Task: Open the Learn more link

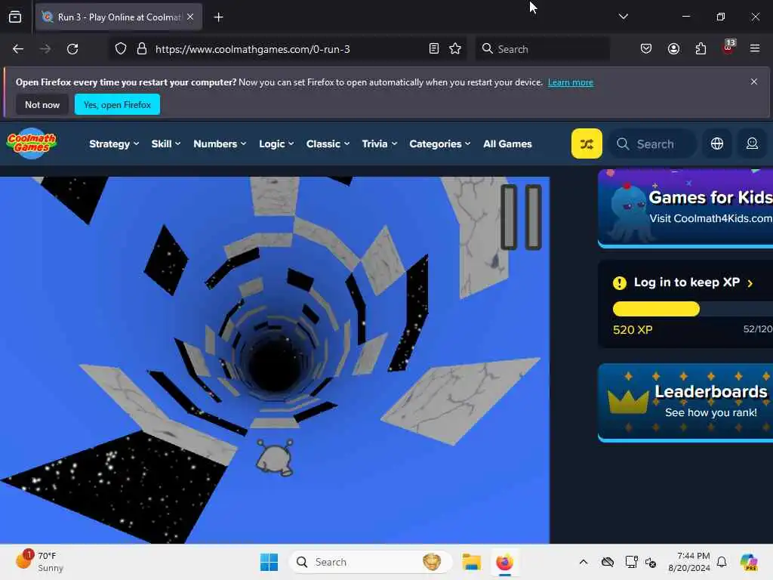Action: click(571, 82)
